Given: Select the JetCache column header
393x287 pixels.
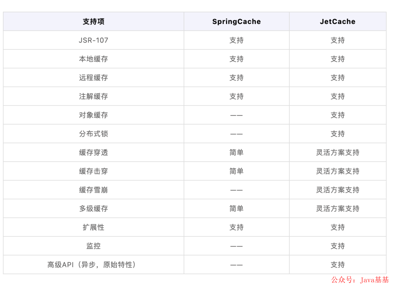Looking at the screenshot, I should click(338, 21).
